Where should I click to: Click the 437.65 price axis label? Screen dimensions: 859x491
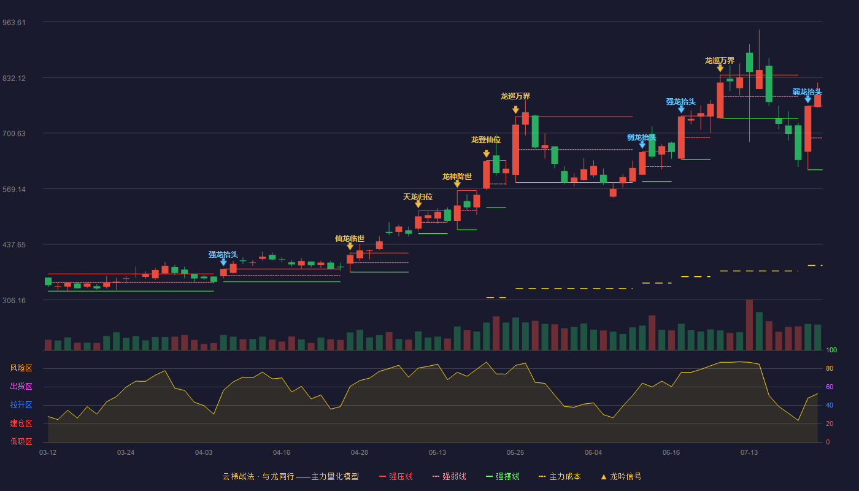coord(14,245)
